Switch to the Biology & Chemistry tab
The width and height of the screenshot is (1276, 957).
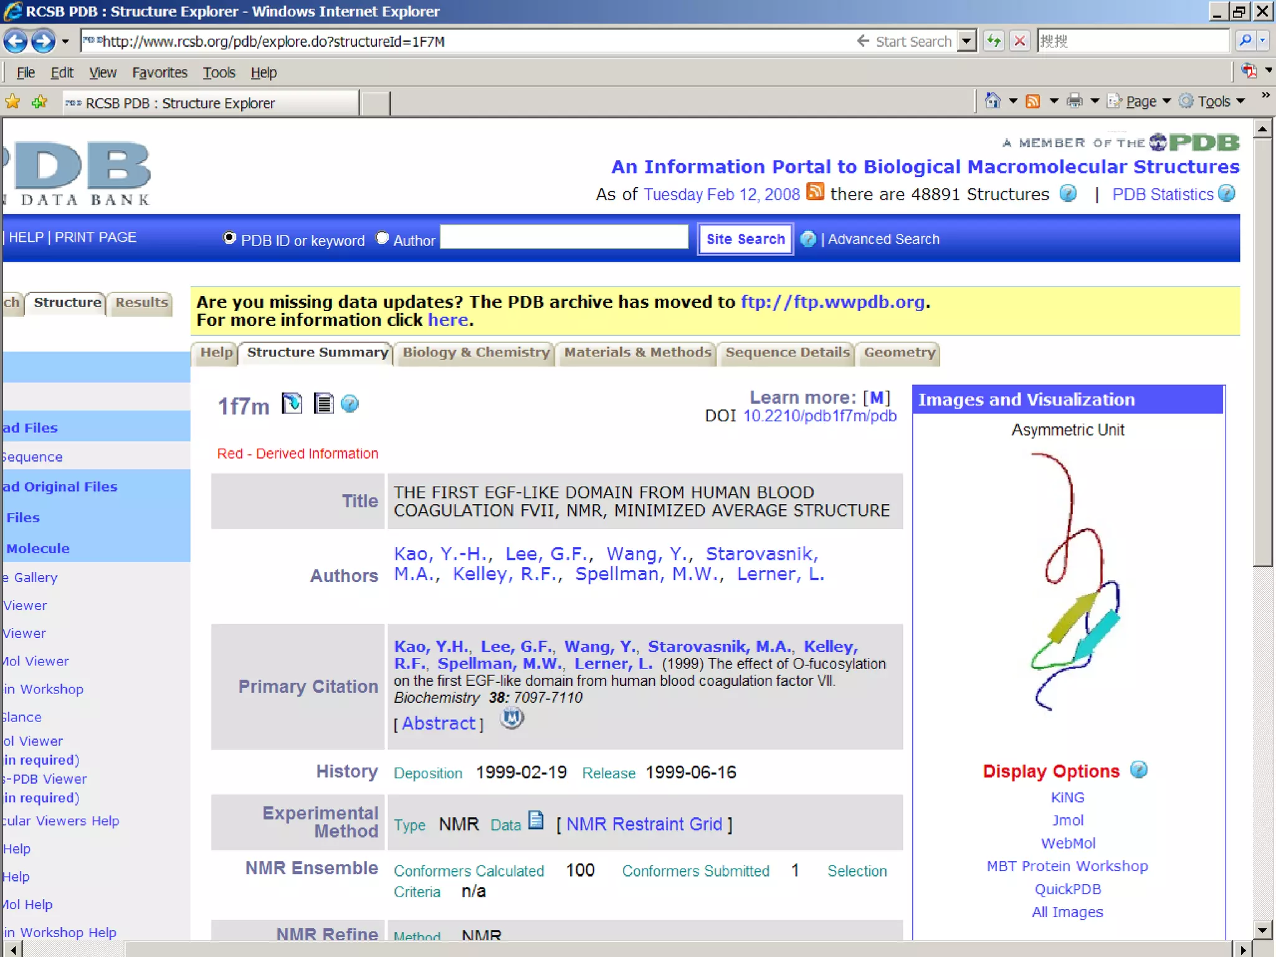475,353
